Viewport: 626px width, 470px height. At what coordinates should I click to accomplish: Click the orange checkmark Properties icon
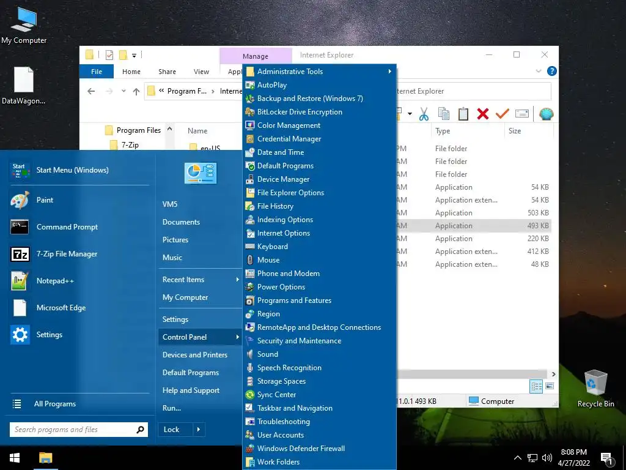[503, 114]
